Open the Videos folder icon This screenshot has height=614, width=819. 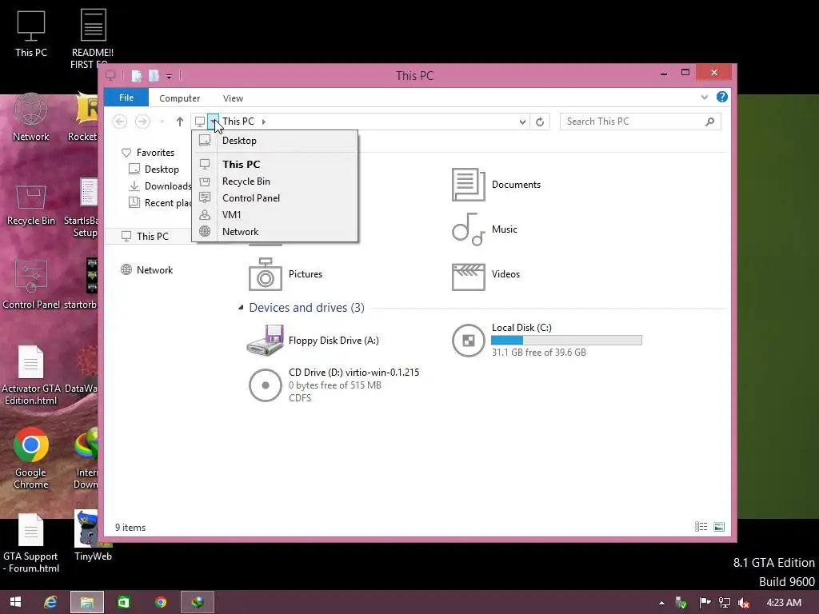coord(468,277)
